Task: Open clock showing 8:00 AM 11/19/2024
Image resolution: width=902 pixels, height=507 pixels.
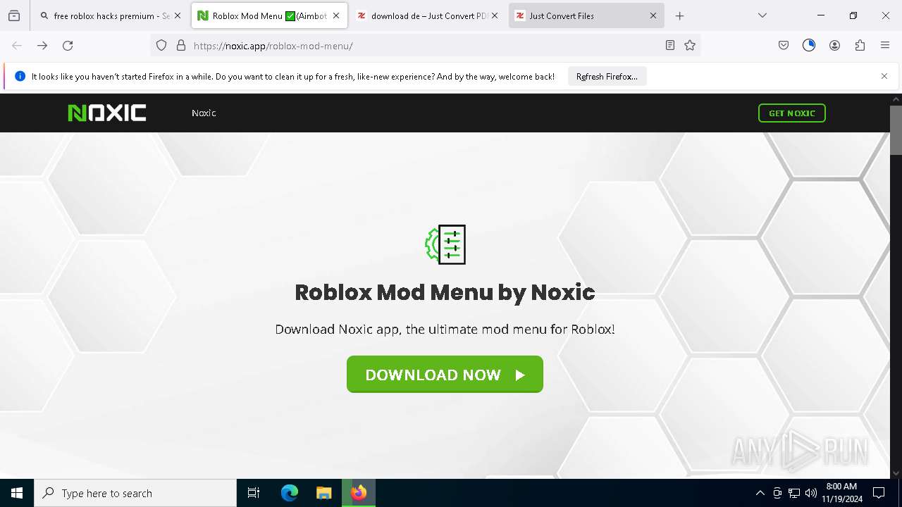Action: pos(841,493)
